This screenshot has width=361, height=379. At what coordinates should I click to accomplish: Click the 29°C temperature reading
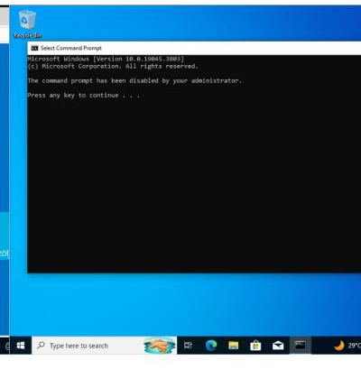pyautogui.click(x=355, y=346)
